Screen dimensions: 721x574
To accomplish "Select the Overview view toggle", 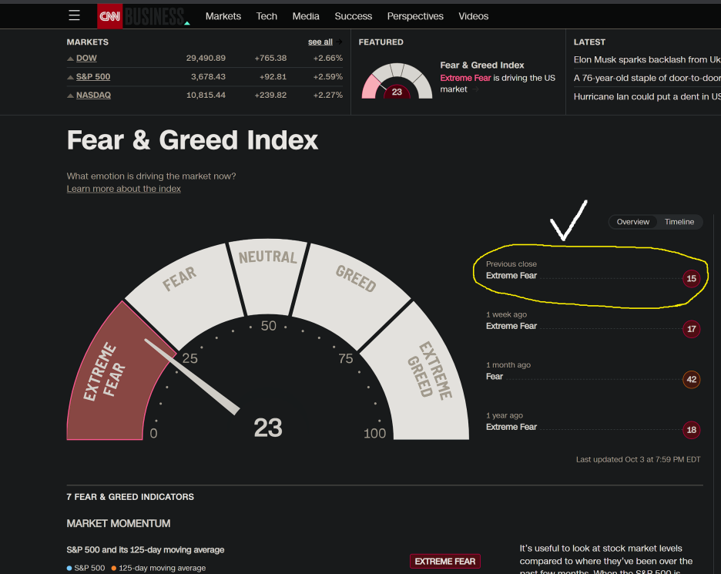I will pos(632,222).
